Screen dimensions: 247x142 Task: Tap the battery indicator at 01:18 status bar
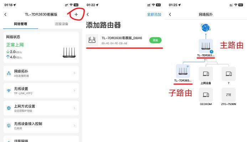[76, 5]
